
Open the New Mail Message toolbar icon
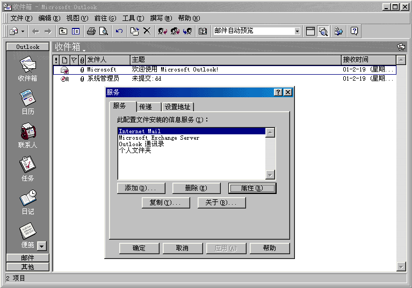pyautogui.click(x=13, y=31)
